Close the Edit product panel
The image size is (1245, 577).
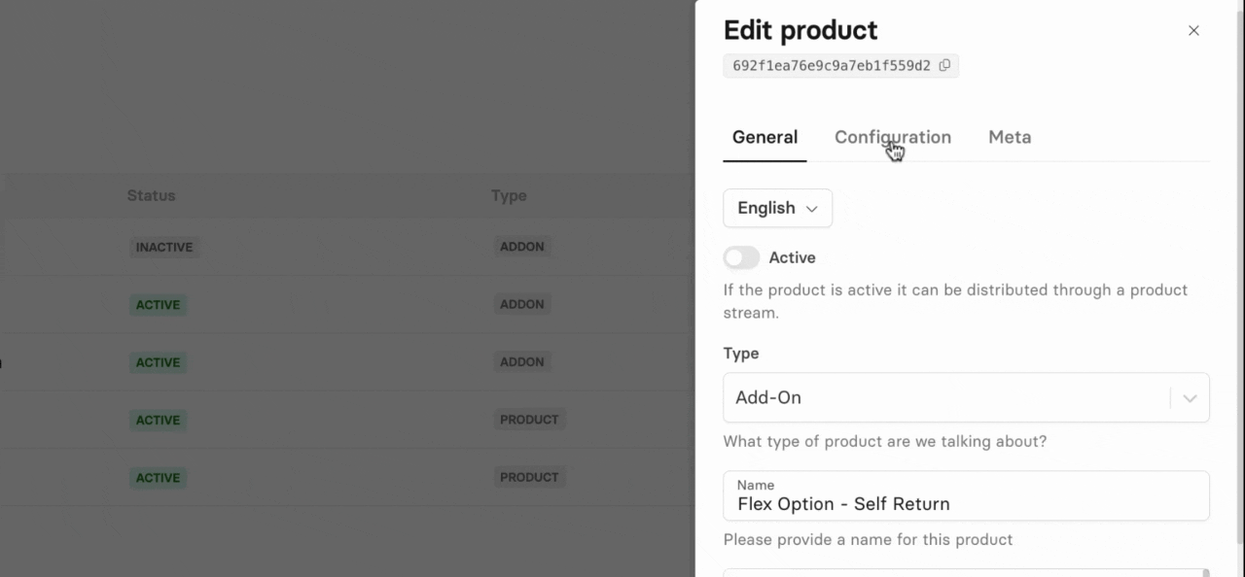(x=1193, y=31)
